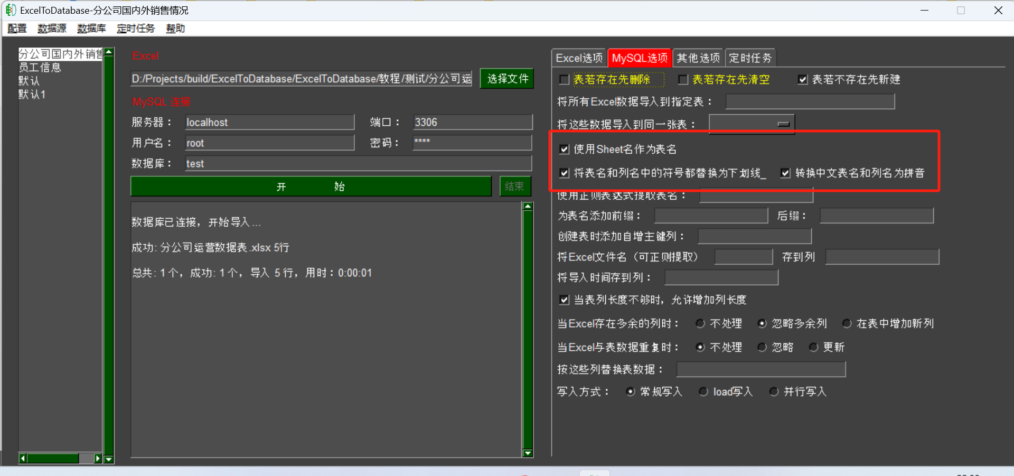Image resolution: width=1014 pixels, height=476 pixels.
Task: Click the 数据库 test field
Action: point(358,163)
